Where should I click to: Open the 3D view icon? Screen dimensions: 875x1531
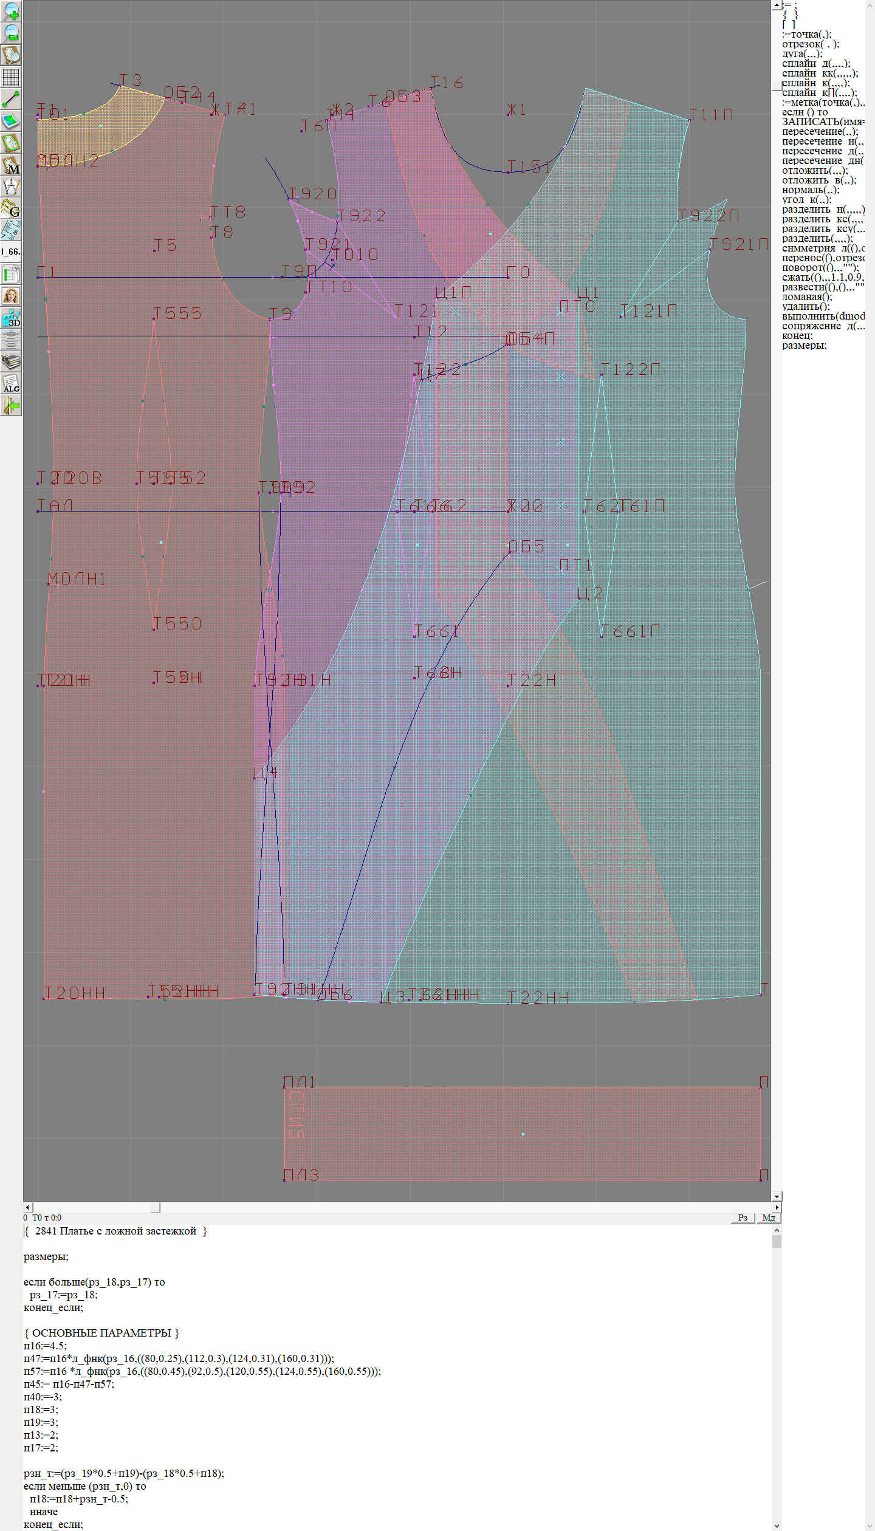click(11, 318)
